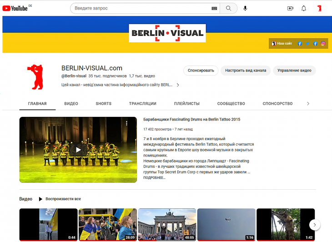332x242 pixels.
Task: Open the Instagram icon in banner
Action: point(323,44)
